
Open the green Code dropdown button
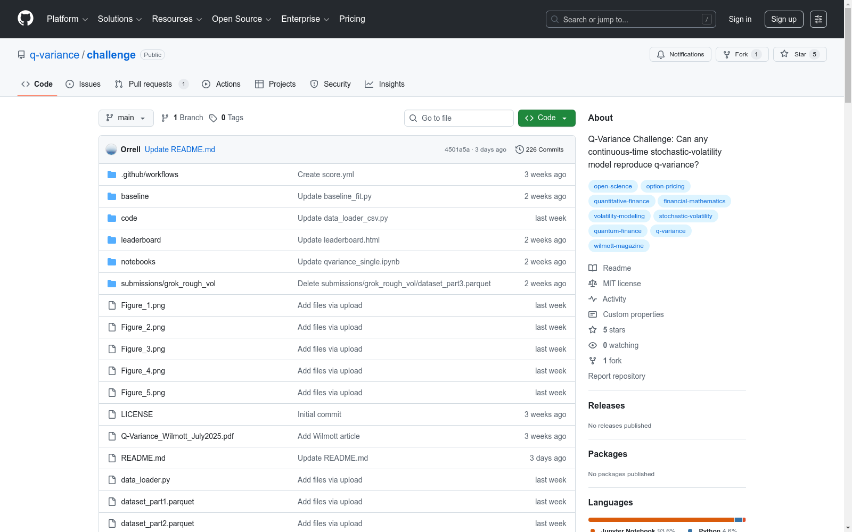click(547, 118)
